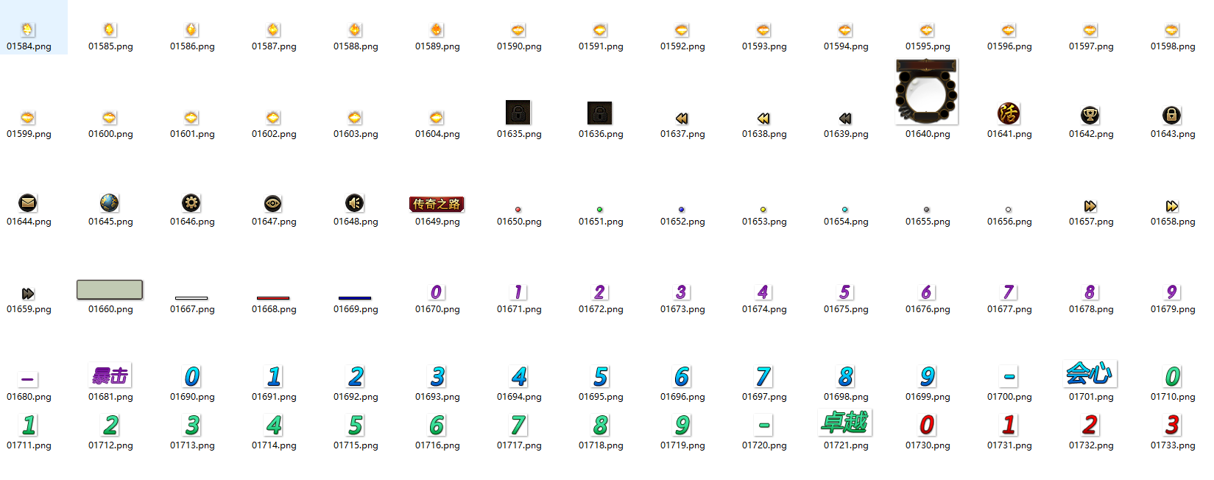Screen dimensions: 1214x480
Task: Select the white bar image 01667.png
Action: tap(191, 297)
